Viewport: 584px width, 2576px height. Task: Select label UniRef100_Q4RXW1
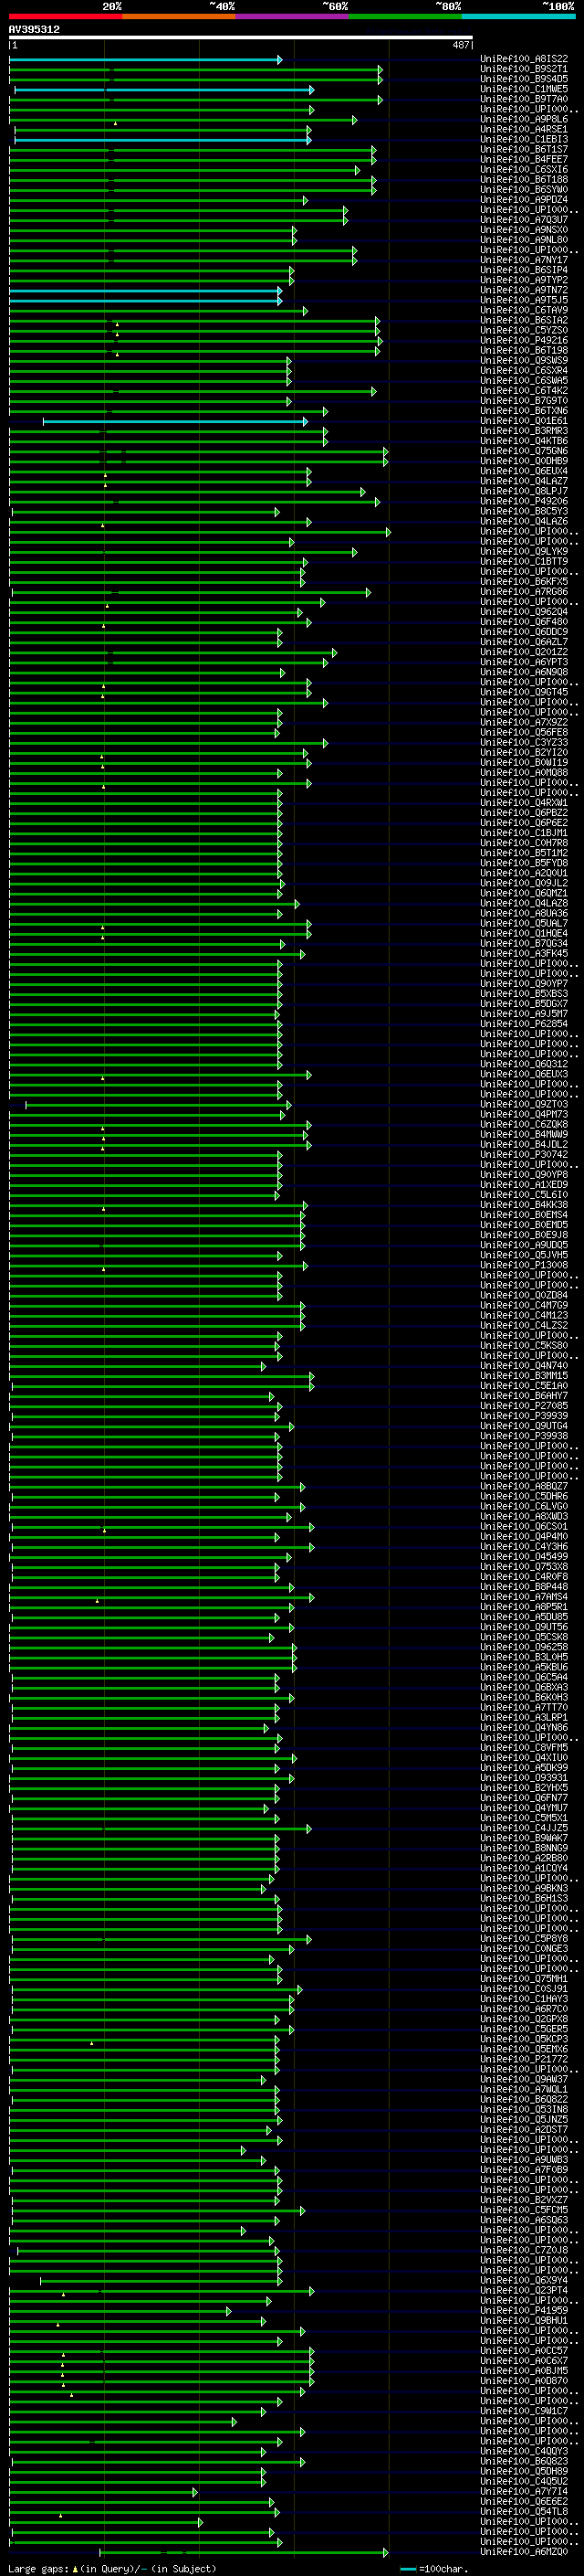[524, 803]
